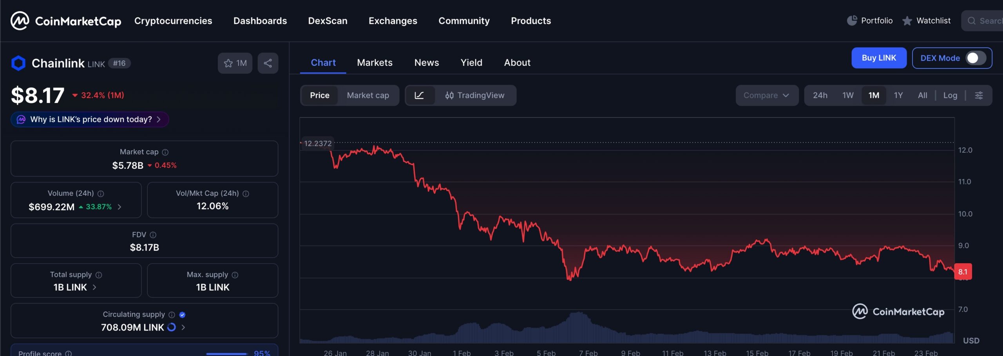Switch to the Markets tab

[x=375, y=63]
